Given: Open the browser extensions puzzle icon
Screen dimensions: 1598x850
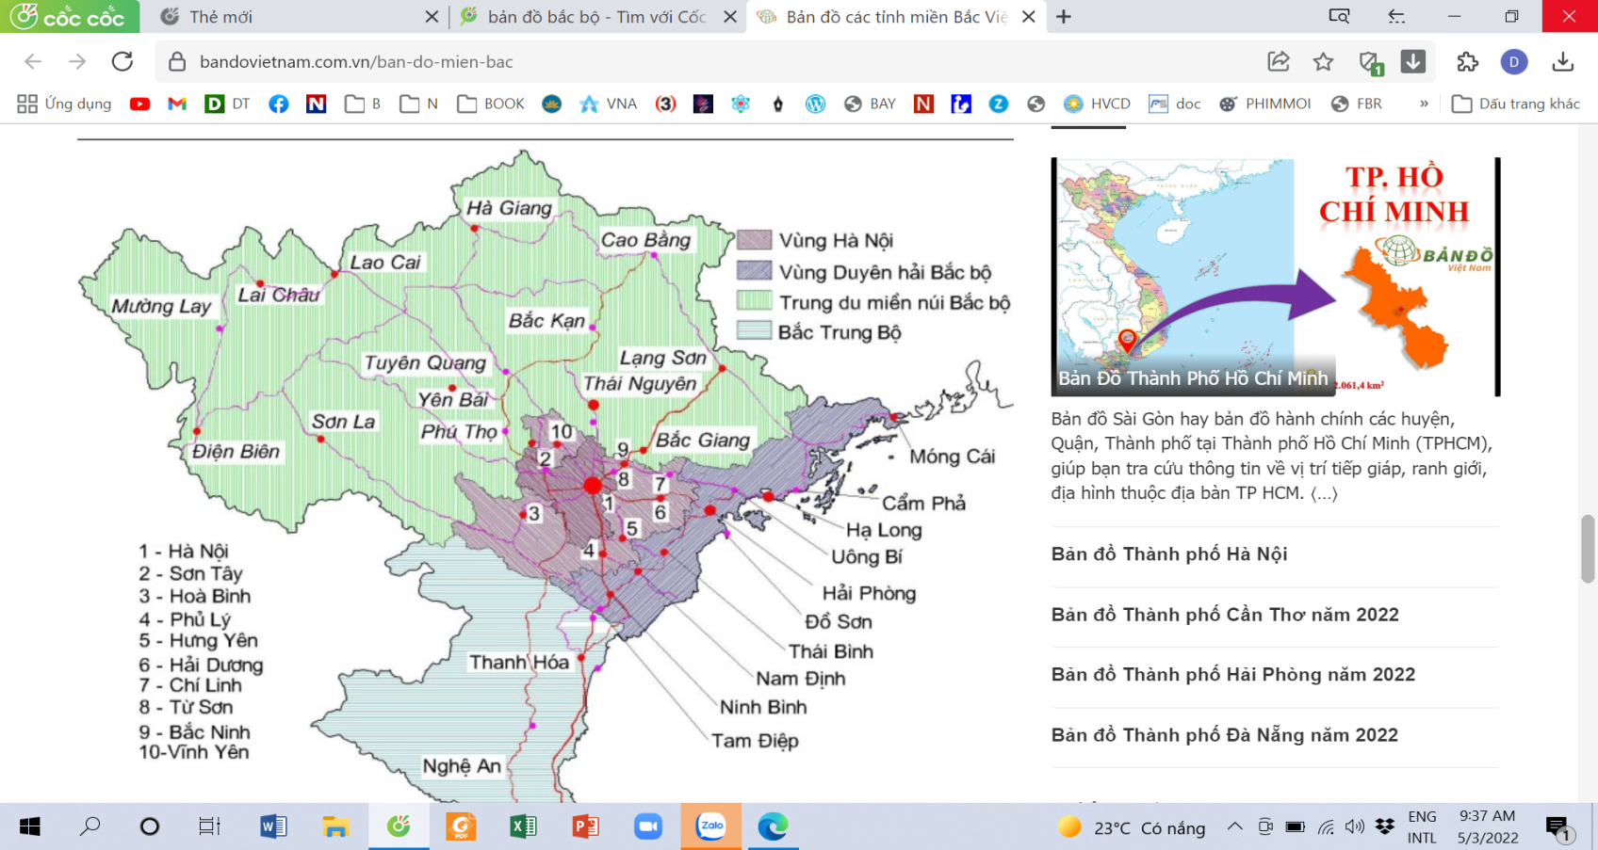Looking at the screenshot, I should tap(1467, 62).
